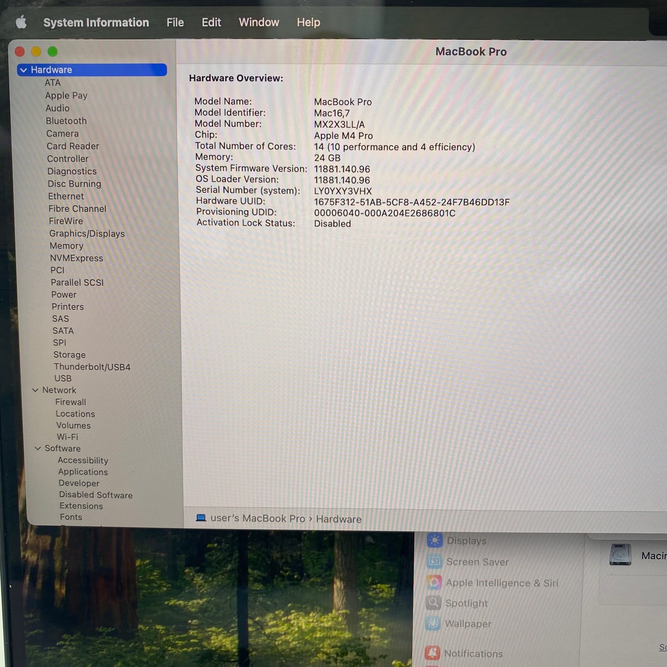
Task: Select Disc Burning in the sidebar
Action: click(75, 184)
